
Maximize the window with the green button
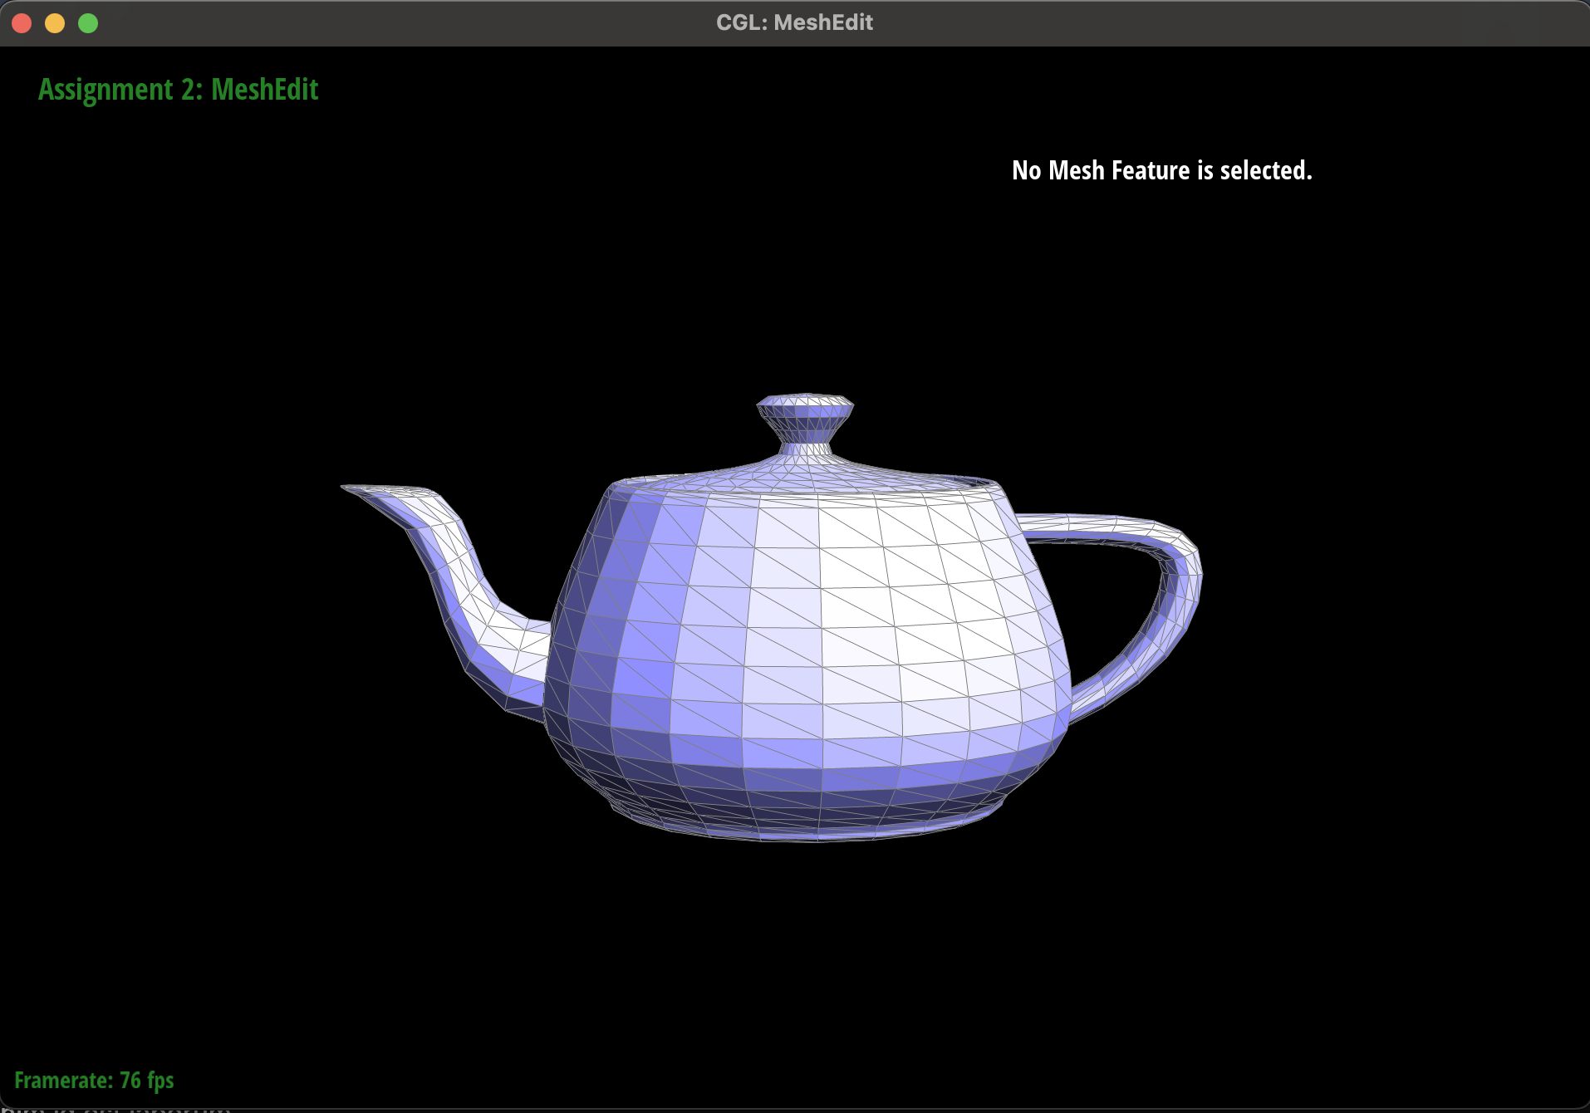[x=88, y=23]
